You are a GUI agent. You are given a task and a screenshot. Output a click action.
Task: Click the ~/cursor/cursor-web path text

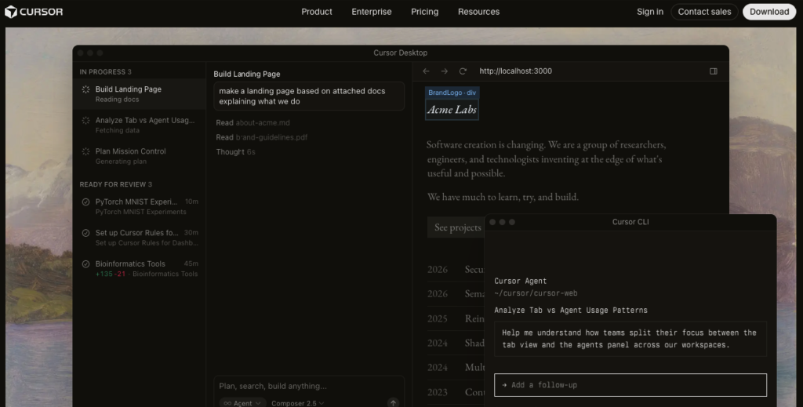tap(536, 293)
